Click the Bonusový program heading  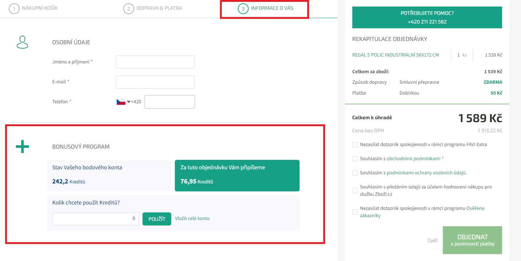pos(81,147)
